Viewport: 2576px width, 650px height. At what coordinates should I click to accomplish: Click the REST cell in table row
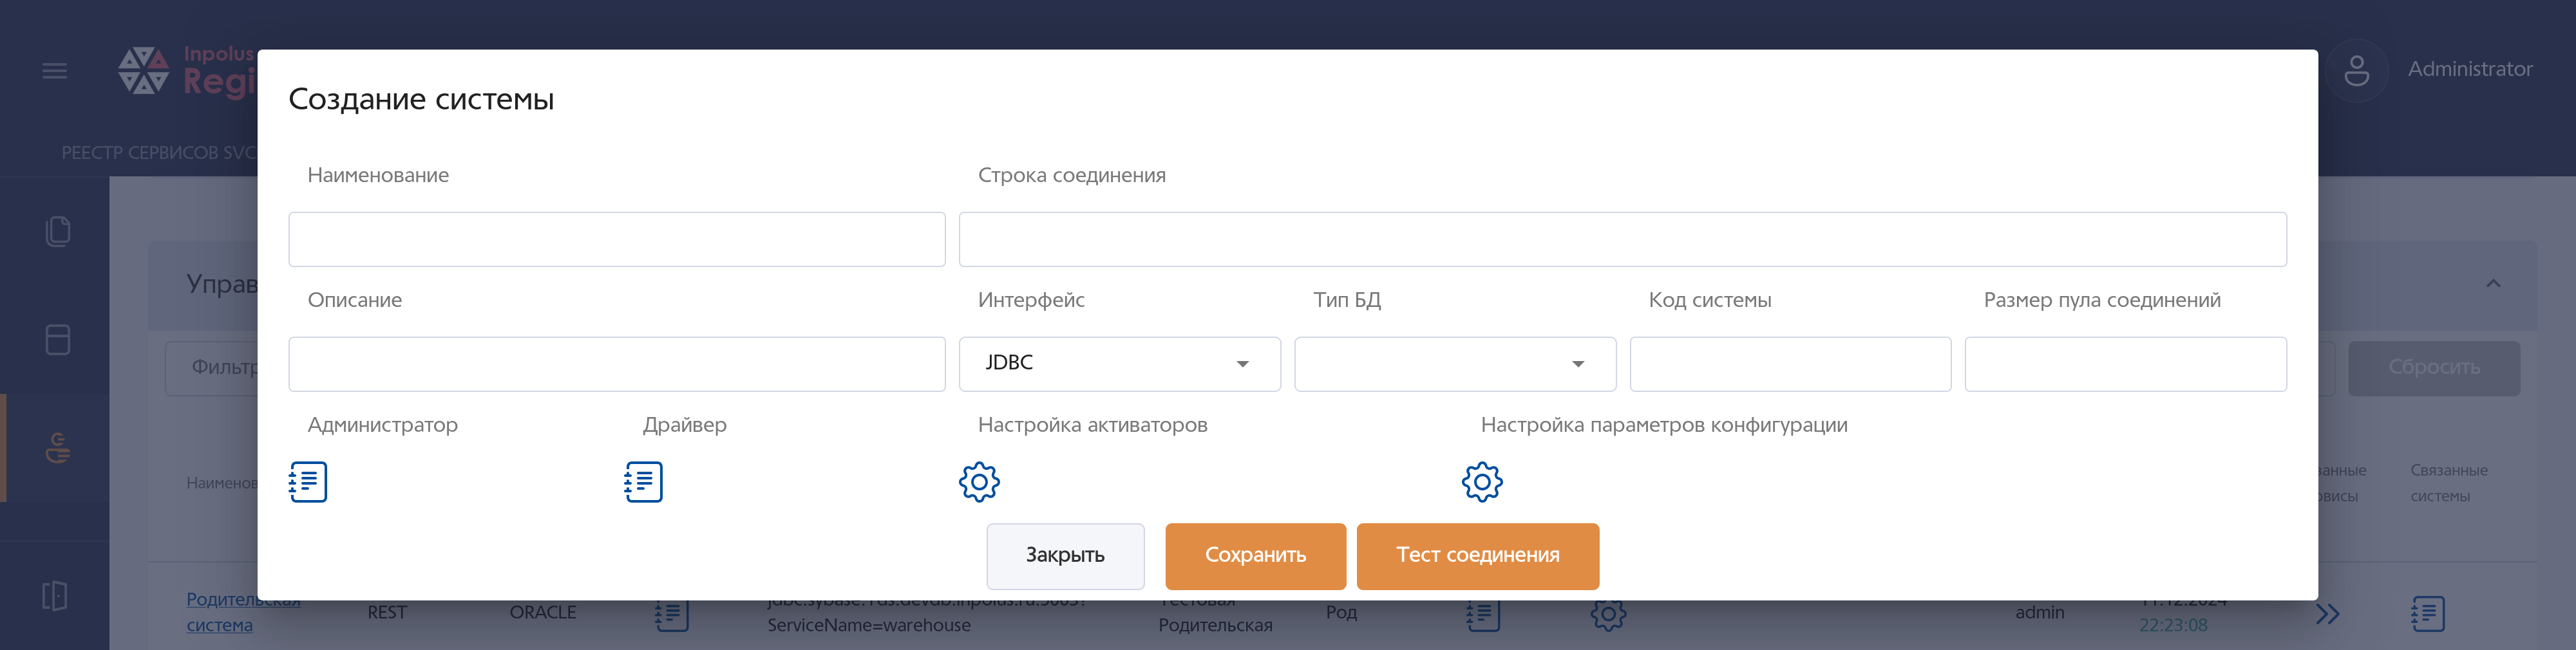point(387,612)
